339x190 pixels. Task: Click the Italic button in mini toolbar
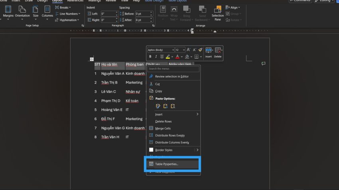[x=156, y=57]
